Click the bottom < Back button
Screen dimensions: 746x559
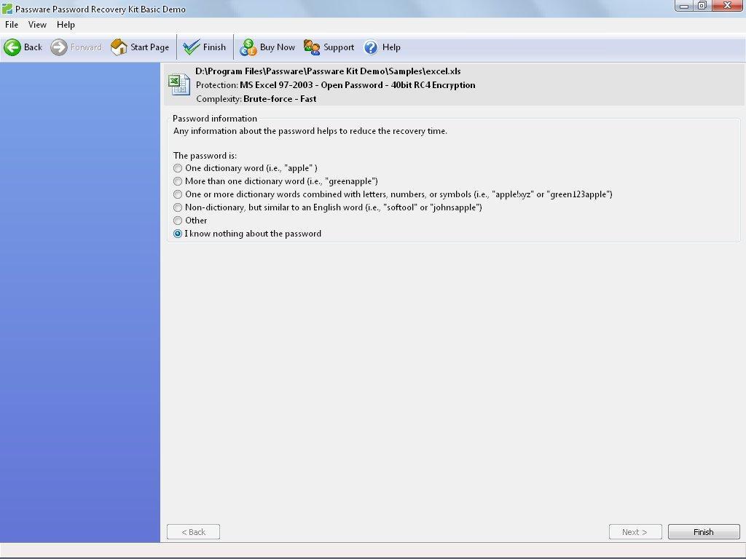coord(193,532)
